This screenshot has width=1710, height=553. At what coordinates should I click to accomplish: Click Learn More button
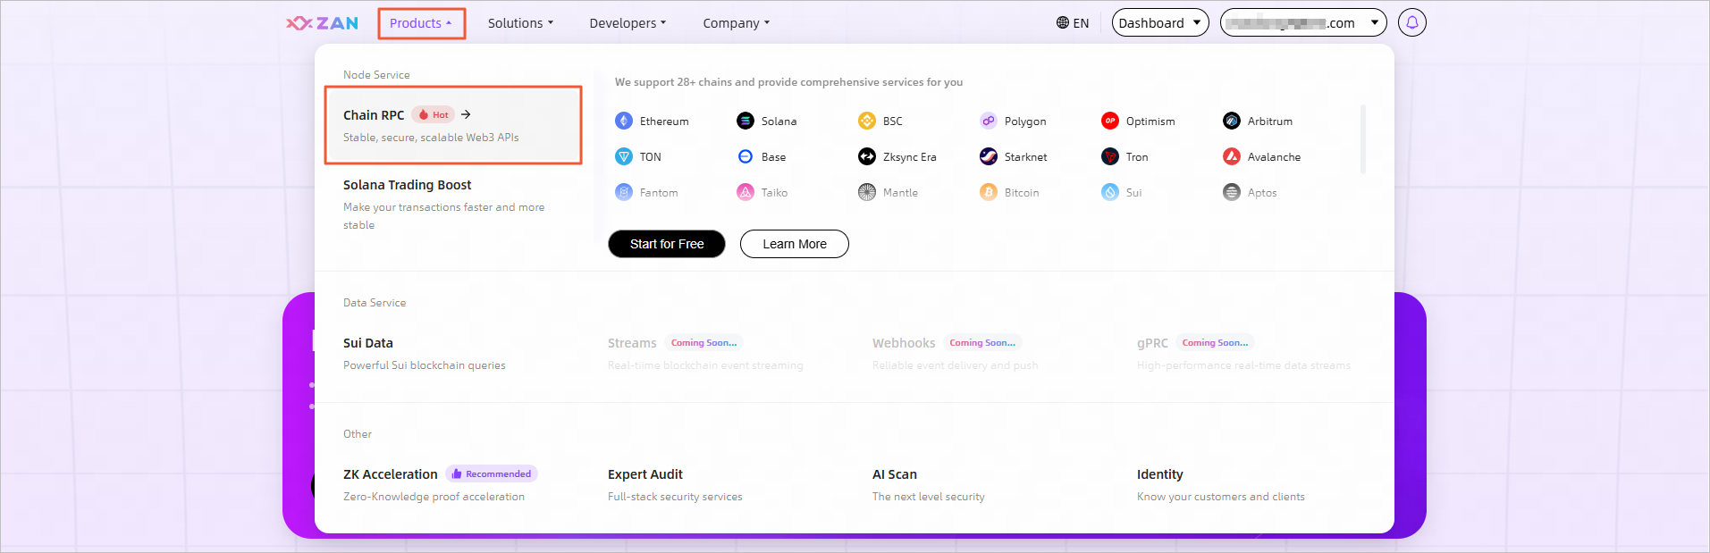[x=795, y=244]
